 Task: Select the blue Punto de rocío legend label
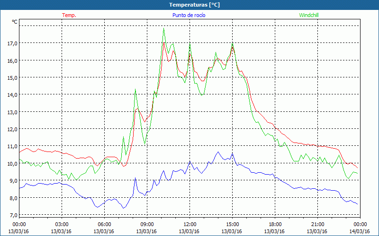[x=189, y=15]
